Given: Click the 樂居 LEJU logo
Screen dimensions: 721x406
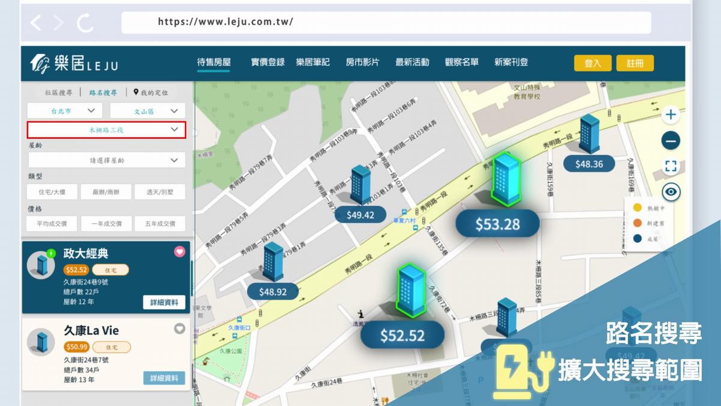Looking at the screenshot, I should point(75,63).
